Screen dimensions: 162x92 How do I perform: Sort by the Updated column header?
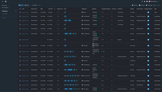click(x=132, y=9)
